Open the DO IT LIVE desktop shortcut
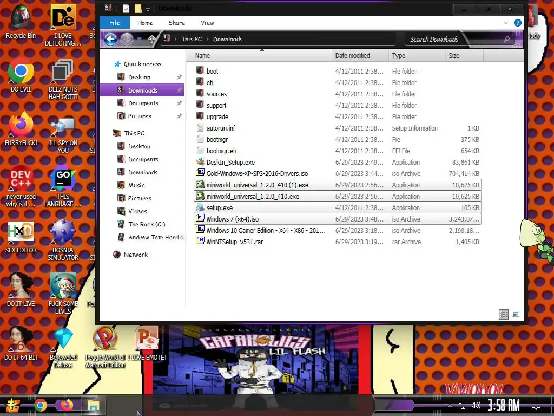This screenshot has height=416, width=554. tap(21, 290)
